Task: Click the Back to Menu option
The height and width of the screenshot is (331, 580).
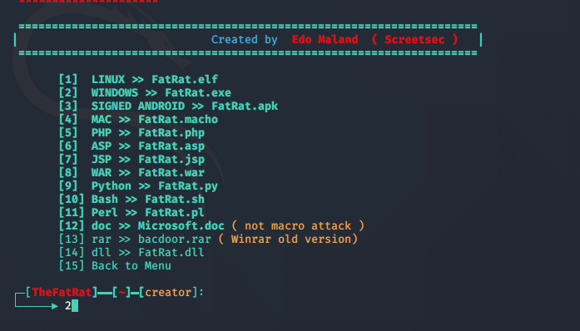Action: point(115,266)
